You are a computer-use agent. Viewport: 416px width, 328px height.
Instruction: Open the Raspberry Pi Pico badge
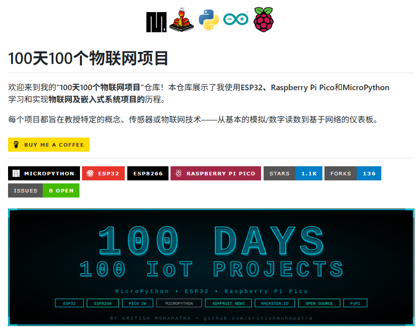pos(216,173)
